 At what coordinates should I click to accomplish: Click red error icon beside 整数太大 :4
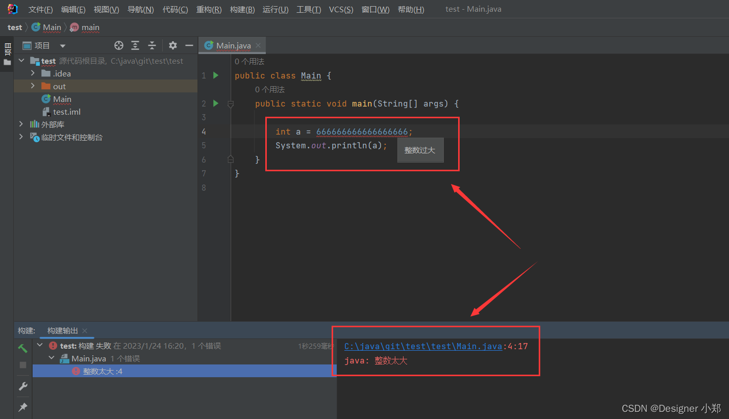76,372
